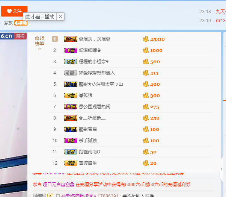Open the 宣主 family badge
Screen dimensions: 226x197
pos(21,23)
